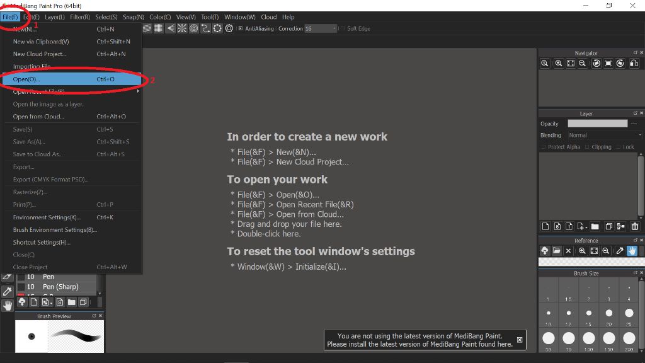
Task: Select the parallel lines snap icon
Action: (x=147, y=28)
